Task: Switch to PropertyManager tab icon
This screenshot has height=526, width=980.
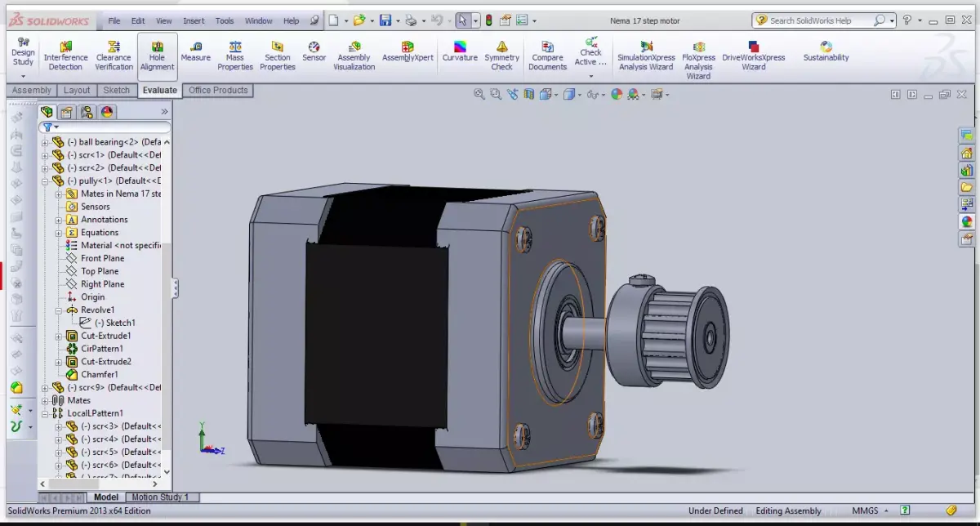Action: 67,112
